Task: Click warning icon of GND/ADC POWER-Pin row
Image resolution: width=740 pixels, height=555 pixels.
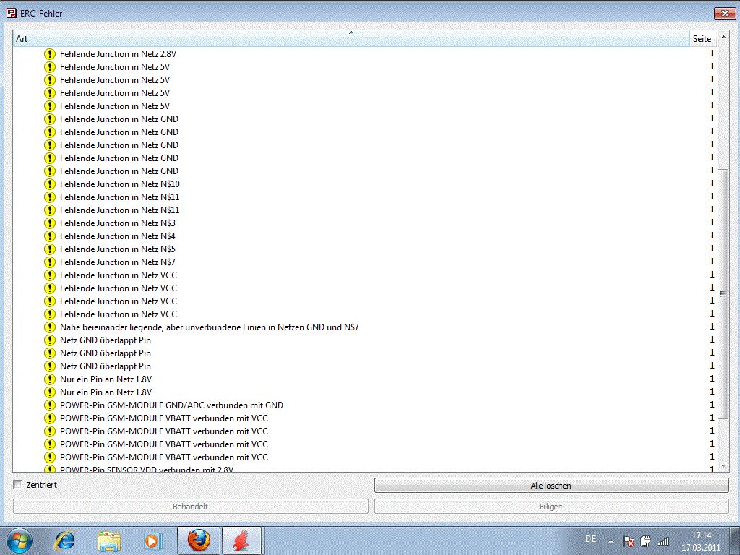Action: click(x=50, y=405)
